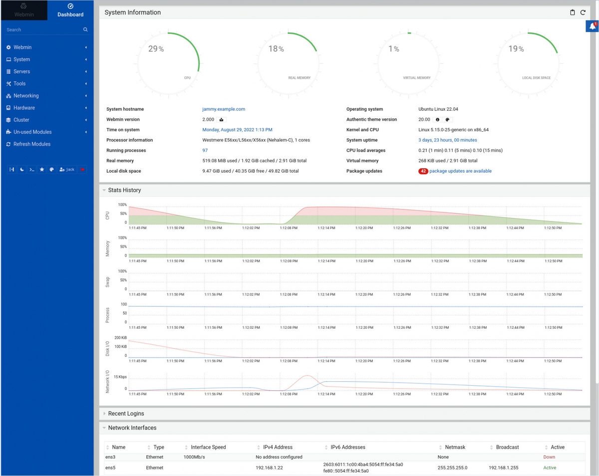
Task: Log out using the red logout icon
Action: coord(82,169)
